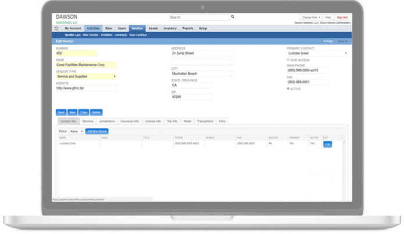Go to the Next vendor record
Image resolution: width=404 pixels, height=234 pixels.
[x=342, y=41]
